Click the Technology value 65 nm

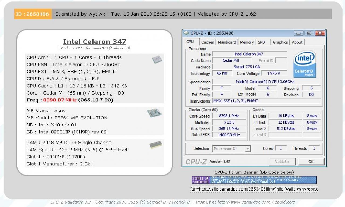coord(222,73)
